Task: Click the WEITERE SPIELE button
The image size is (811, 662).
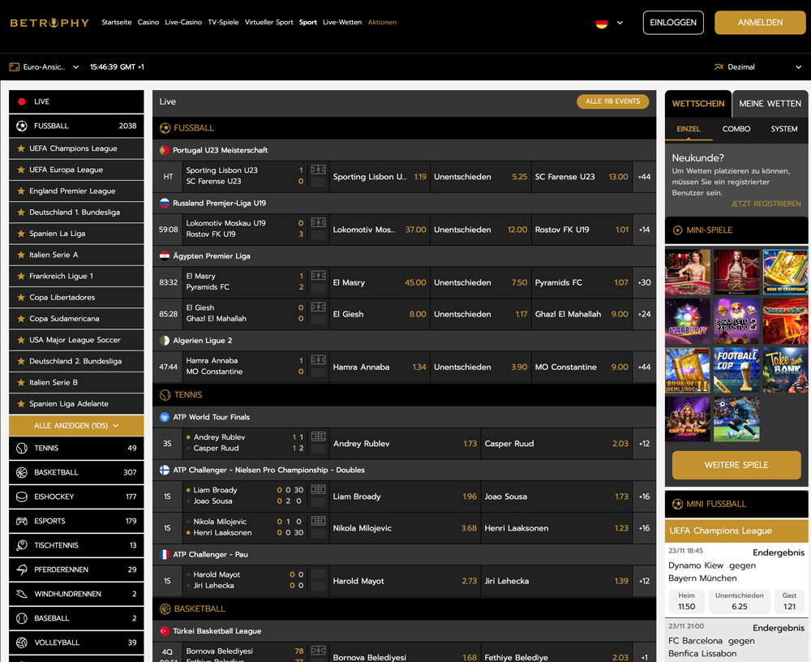Action: 736,465
